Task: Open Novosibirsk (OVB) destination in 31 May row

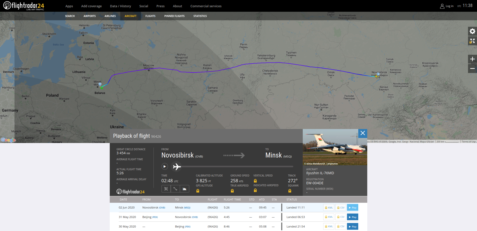Action: [x=186, y=217]
